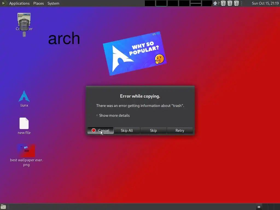Viewport: 280px width, 210px height.
Task: Open the clock showing Sun Oct 15, 21:19
Action: pyautogui.click(x=265, y=3)
